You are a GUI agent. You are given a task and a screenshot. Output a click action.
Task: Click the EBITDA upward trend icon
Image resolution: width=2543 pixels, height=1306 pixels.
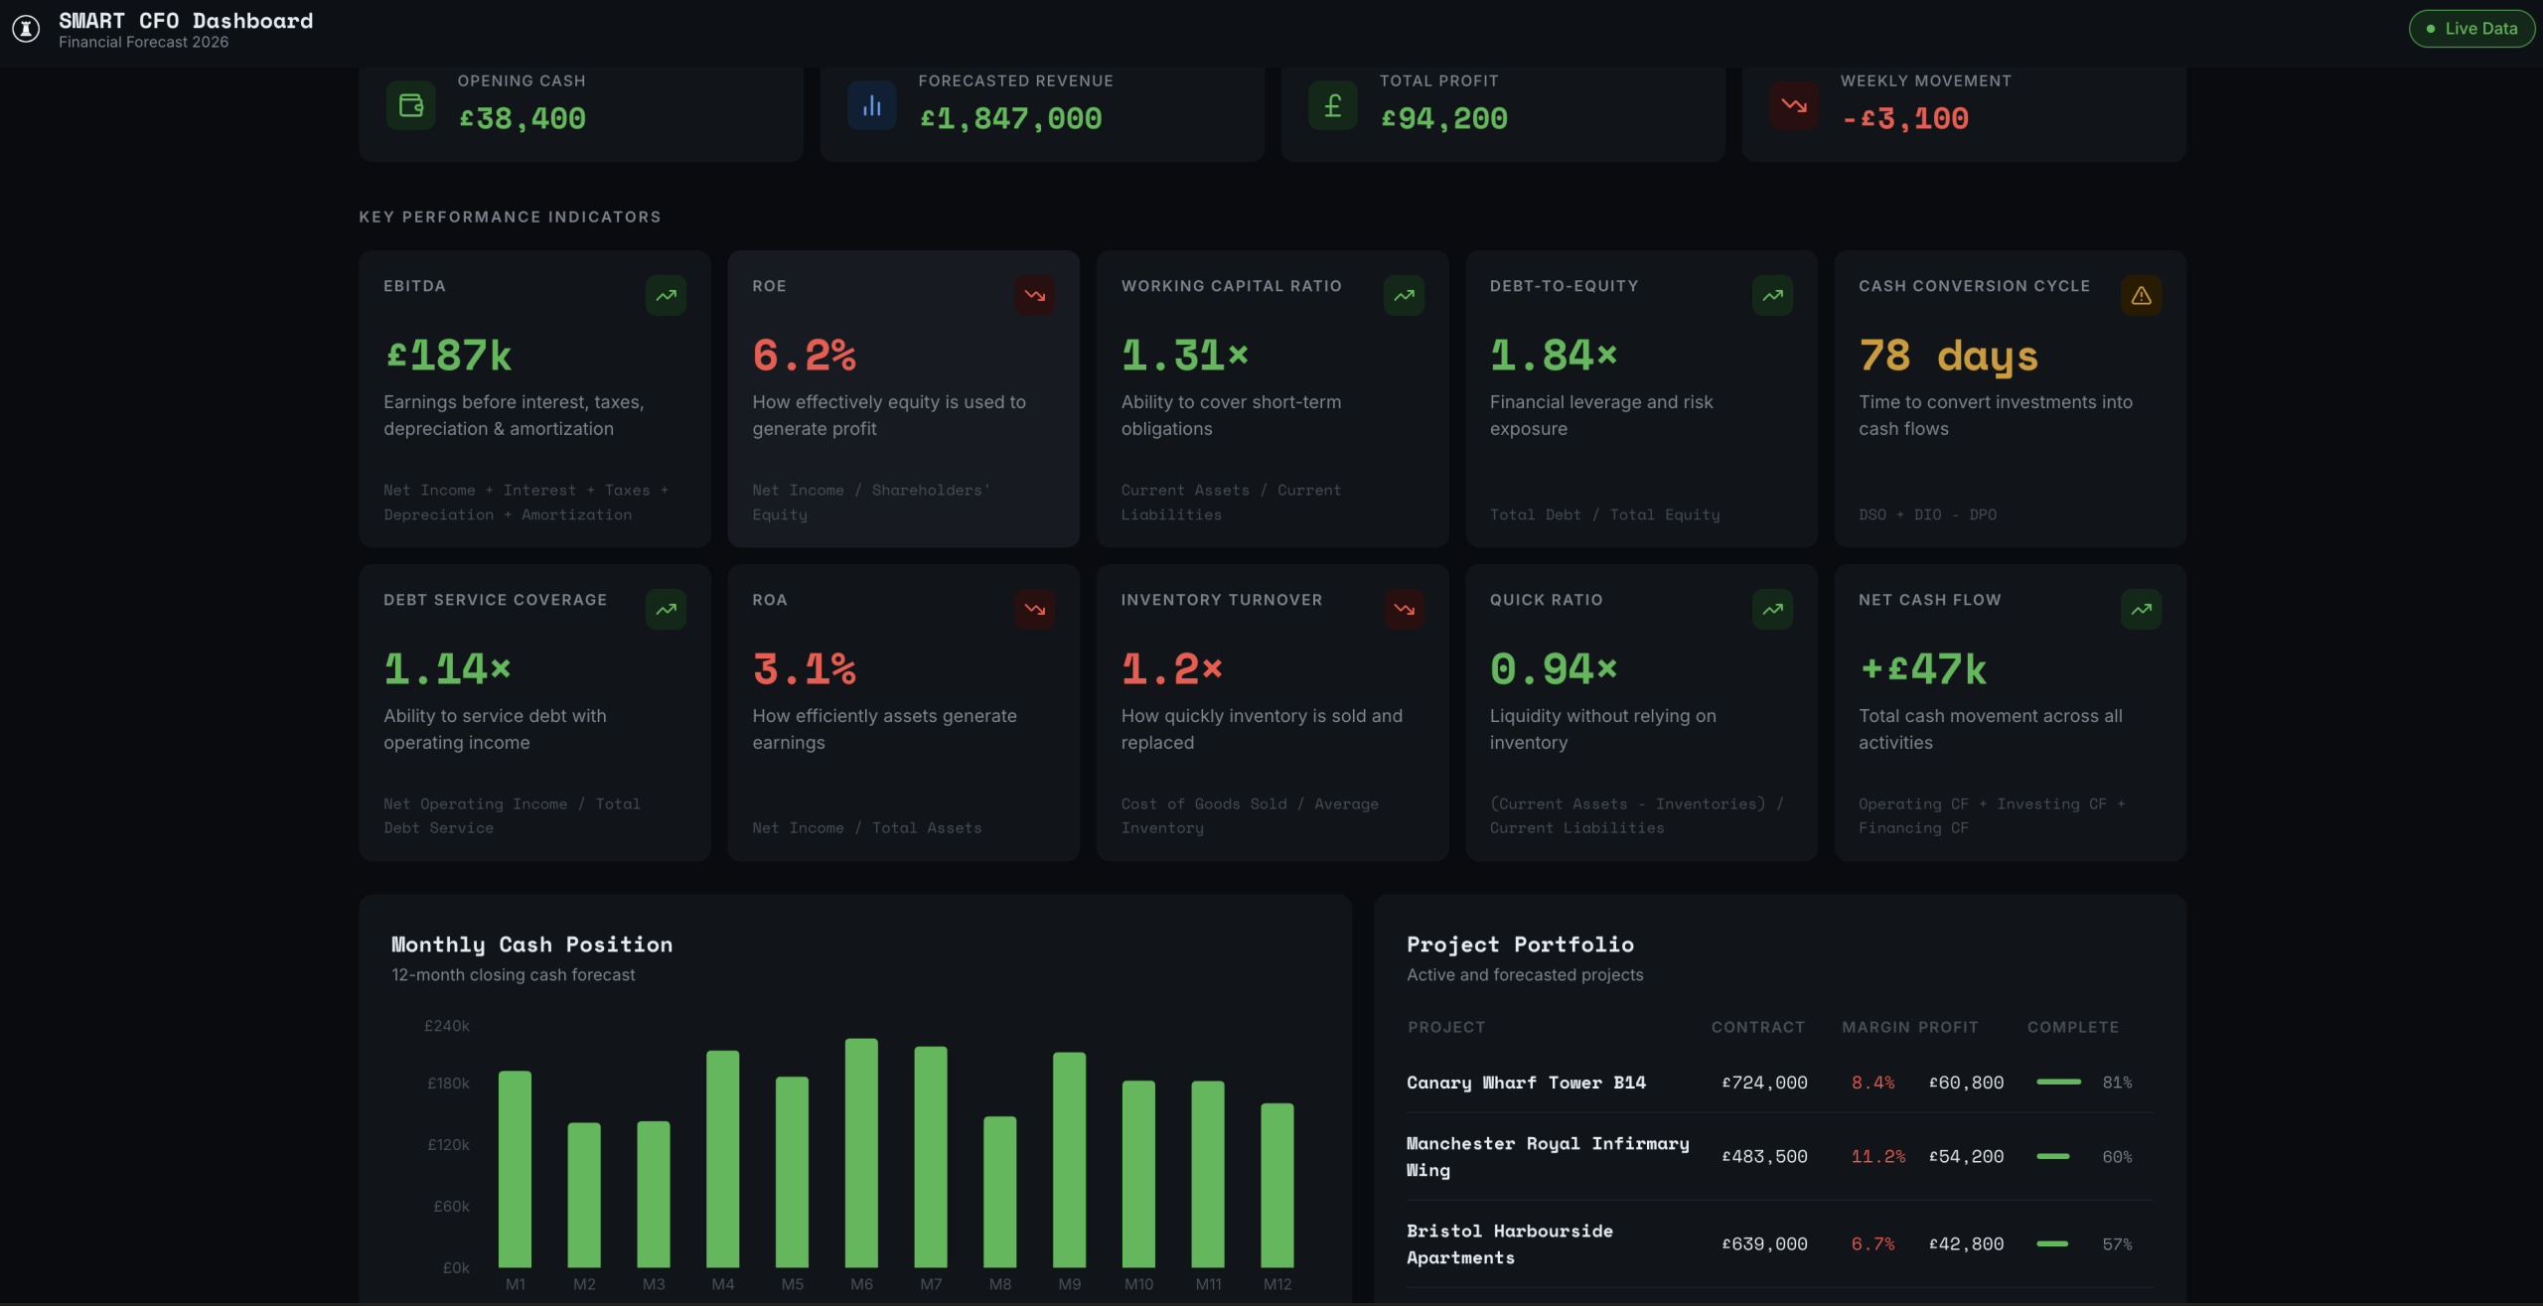(666, 296)
